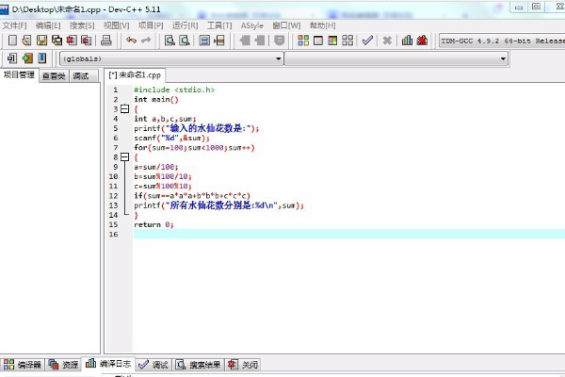Click the 关闭 bottom panel tab
This screenshot has width=565, height=377.
coord(243,365)
